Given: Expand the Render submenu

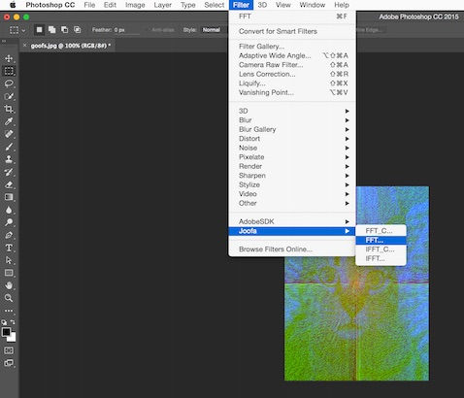Looking at the screenshot, I should (x=292, y=166).
